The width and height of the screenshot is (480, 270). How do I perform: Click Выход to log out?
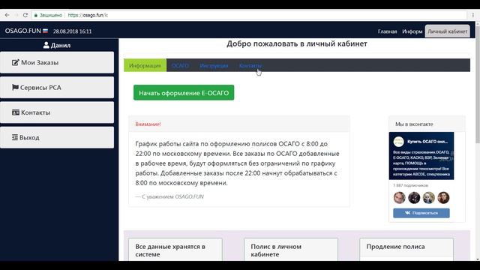(x=57, y=137)
